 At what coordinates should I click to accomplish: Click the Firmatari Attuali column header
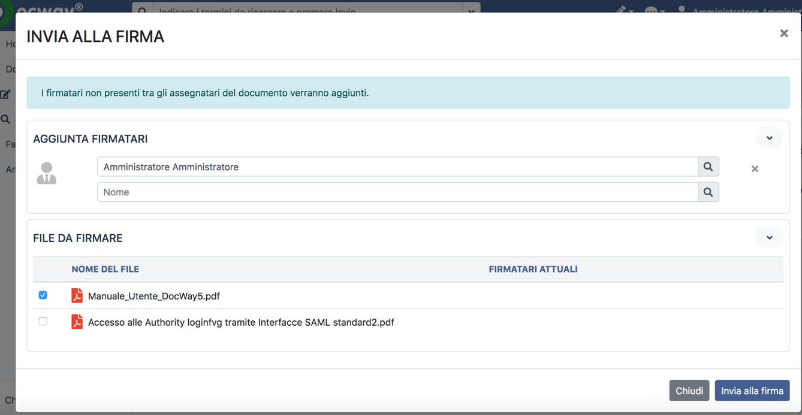pyautogui.click(x=533, y=269)
